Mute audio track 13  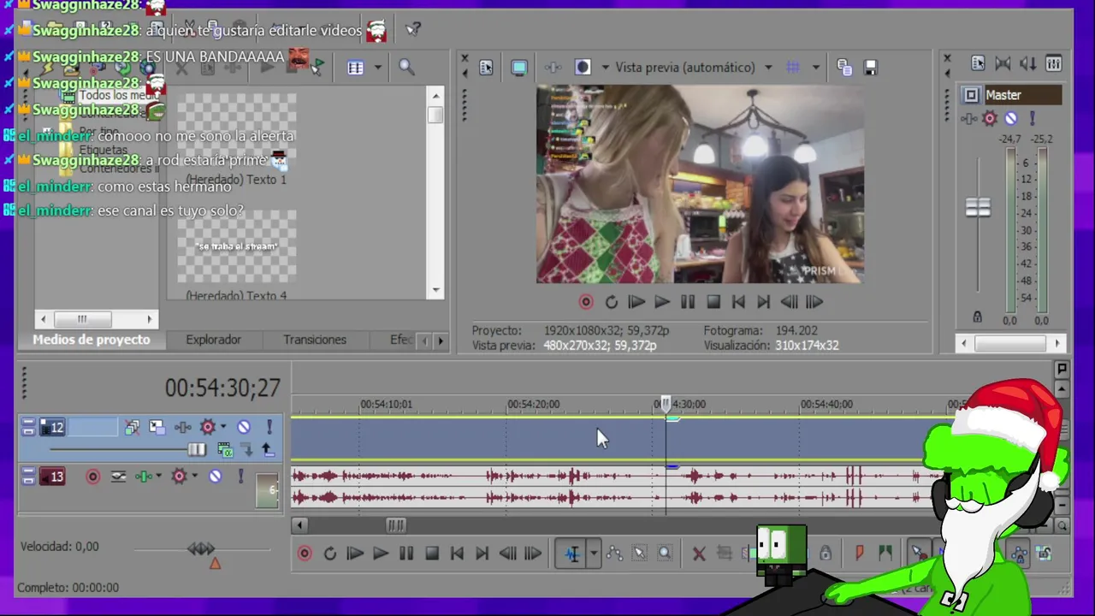click(215, 477)
